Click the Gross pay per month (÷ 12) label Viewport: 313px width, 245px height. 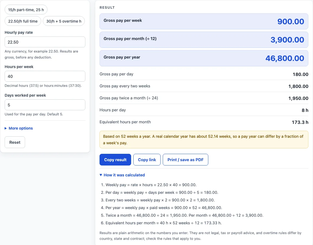click(x=130, y=39)
